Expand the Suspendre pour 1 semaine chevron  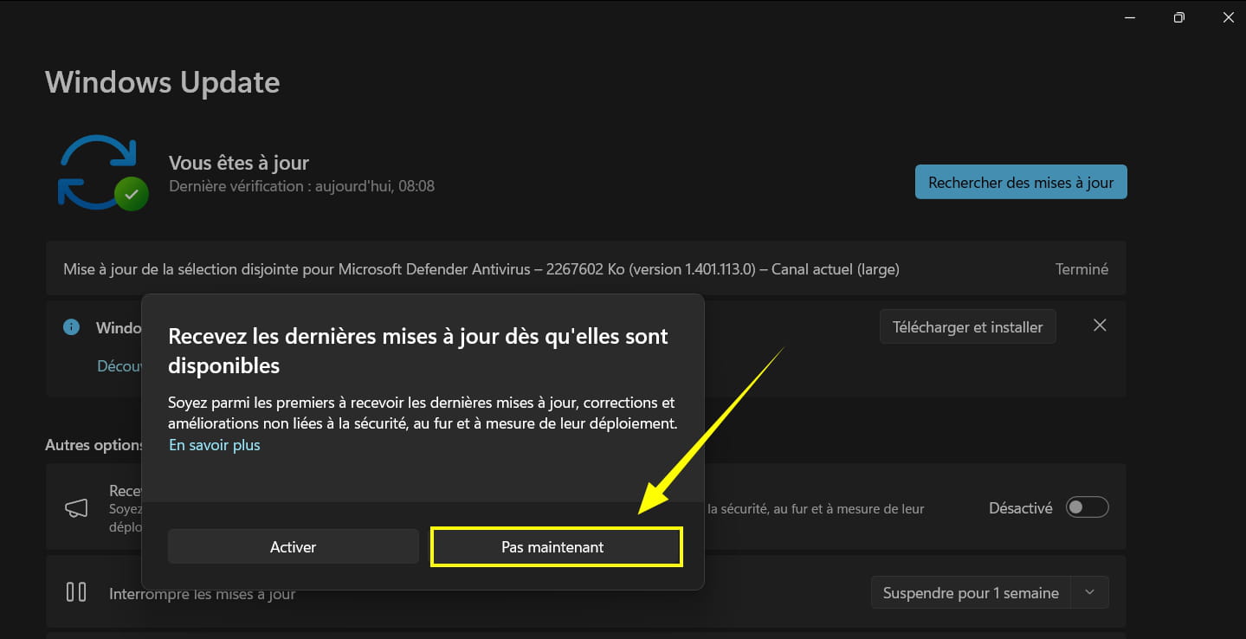[x=1090, y=593]
